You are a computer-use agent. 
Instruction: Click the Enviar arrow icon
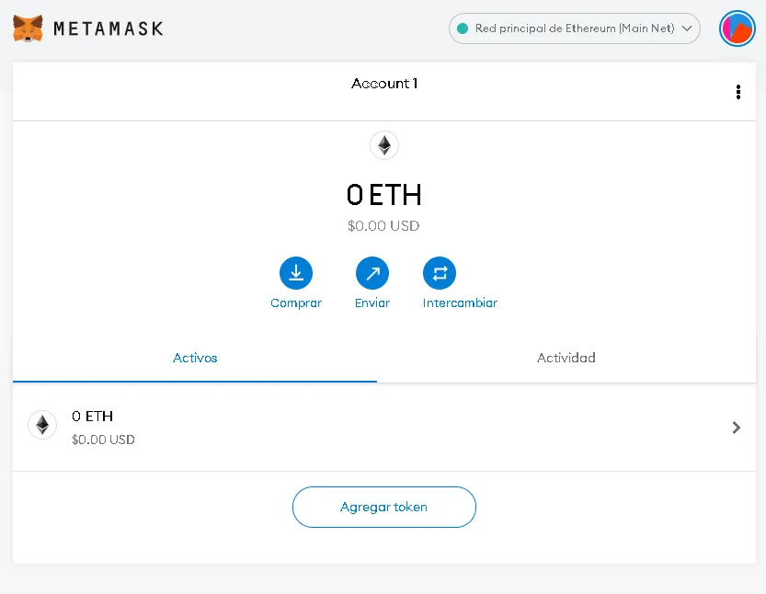pyautogui.click(x=372, y=272)
